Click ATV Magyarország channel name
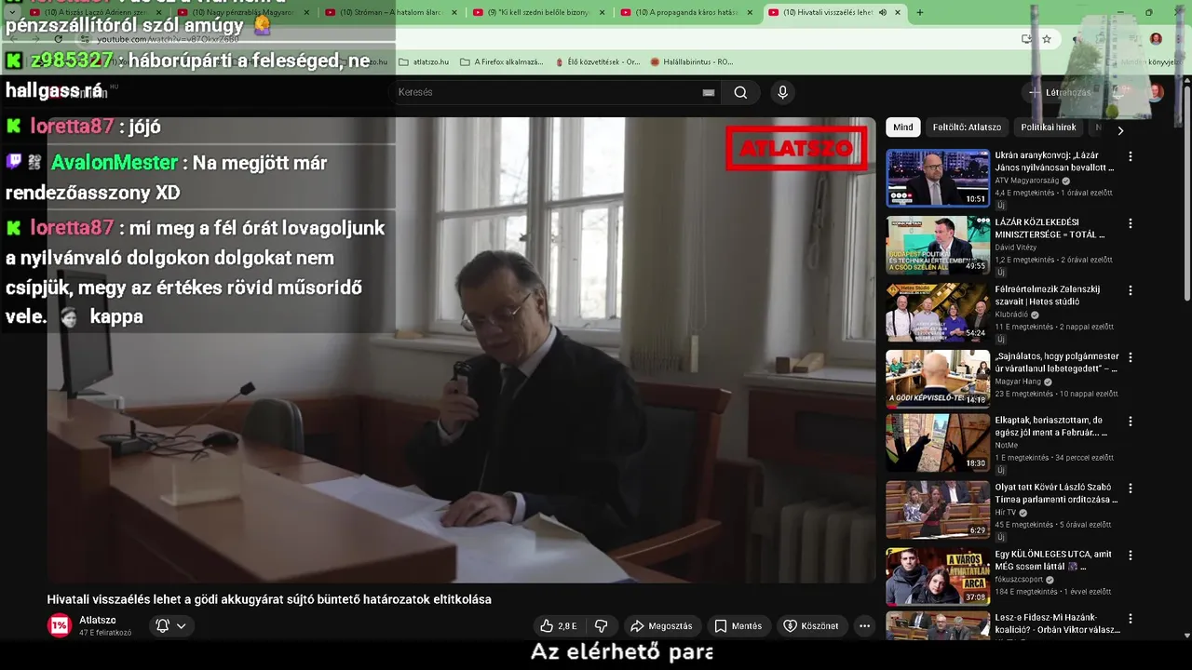 (1028, 181)
